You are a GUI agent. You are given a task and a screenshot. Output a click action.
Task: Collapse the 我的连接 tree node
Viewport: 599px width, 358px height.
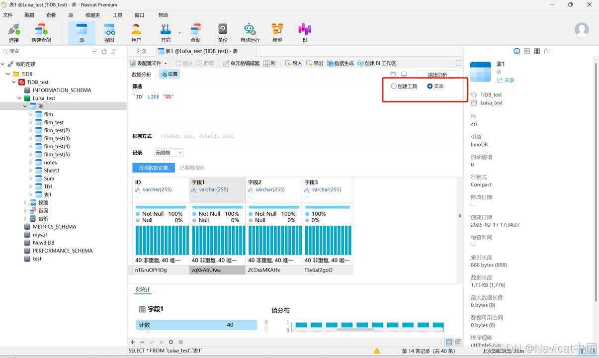tap(3, 64)
